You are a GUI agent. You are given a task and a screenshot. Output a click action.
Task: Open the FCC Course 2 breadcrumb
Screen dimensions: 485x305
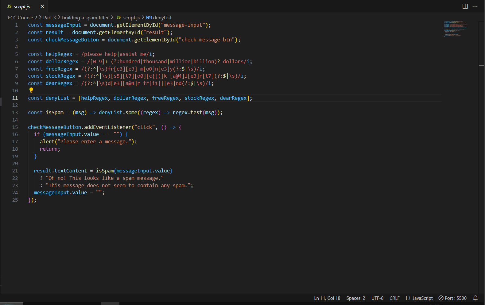click(x=22, y=18)
